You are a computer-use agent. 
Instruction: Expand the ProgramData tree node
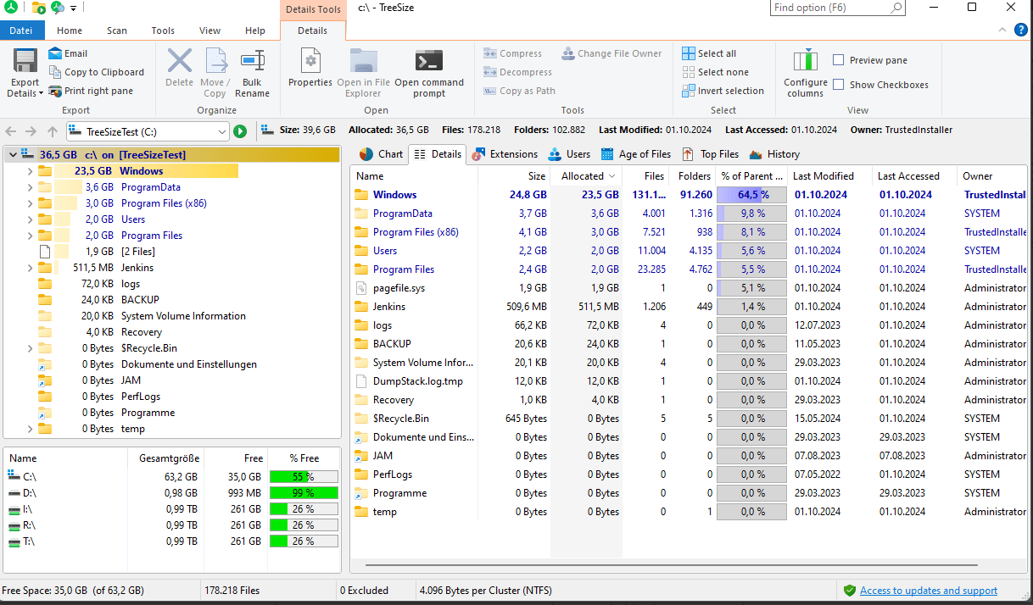click(x=30, y=187)
